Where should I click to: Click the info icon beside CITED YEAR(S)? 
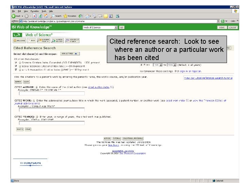37,117
